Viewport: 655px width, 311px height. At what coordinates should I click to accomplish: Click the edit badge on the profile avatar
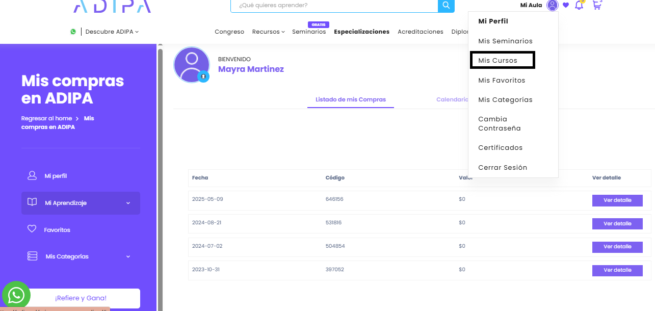point(203,76)
